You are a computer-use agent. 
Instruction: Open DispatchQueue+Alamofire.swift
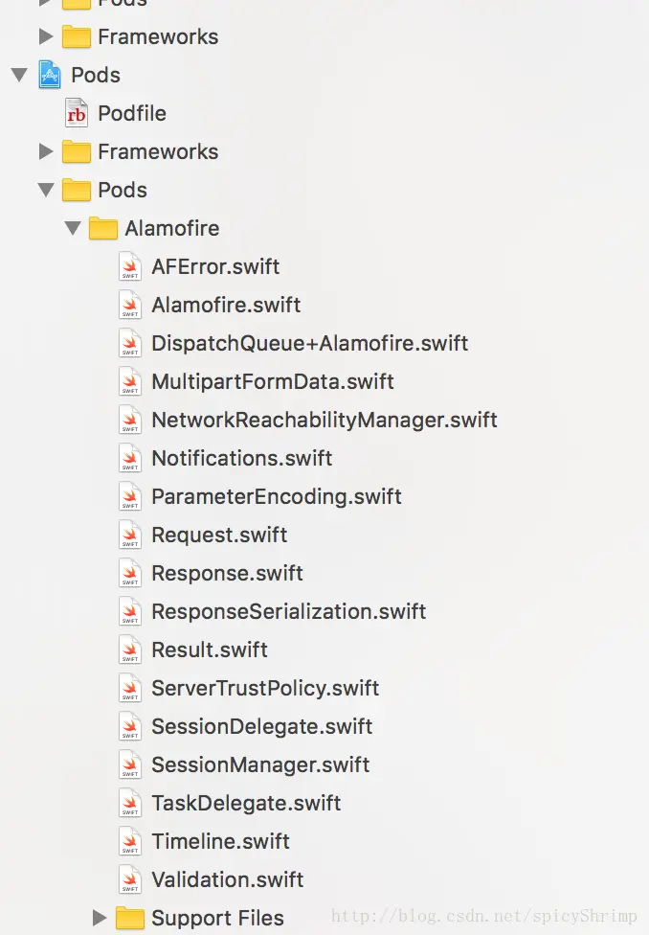pyautogui.click(x=310, y=343)
